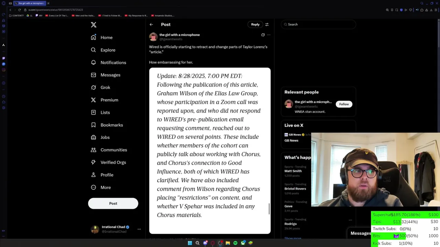Open Innuendo Studios bookmark

pyautogui.click(x=163, y=15)
